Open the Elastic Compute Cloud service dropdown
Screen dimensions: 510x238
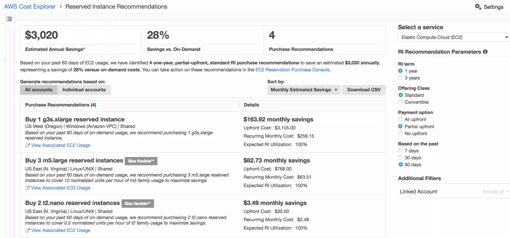[x=454, y=37]
